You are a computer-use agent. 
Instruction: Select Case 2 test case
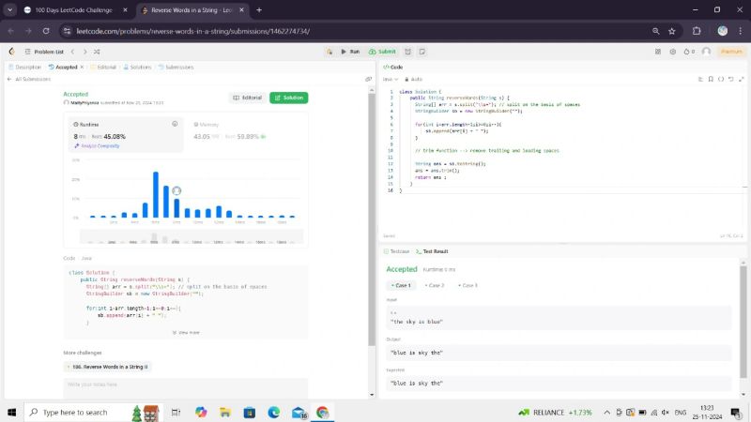[x=435, y=285]
